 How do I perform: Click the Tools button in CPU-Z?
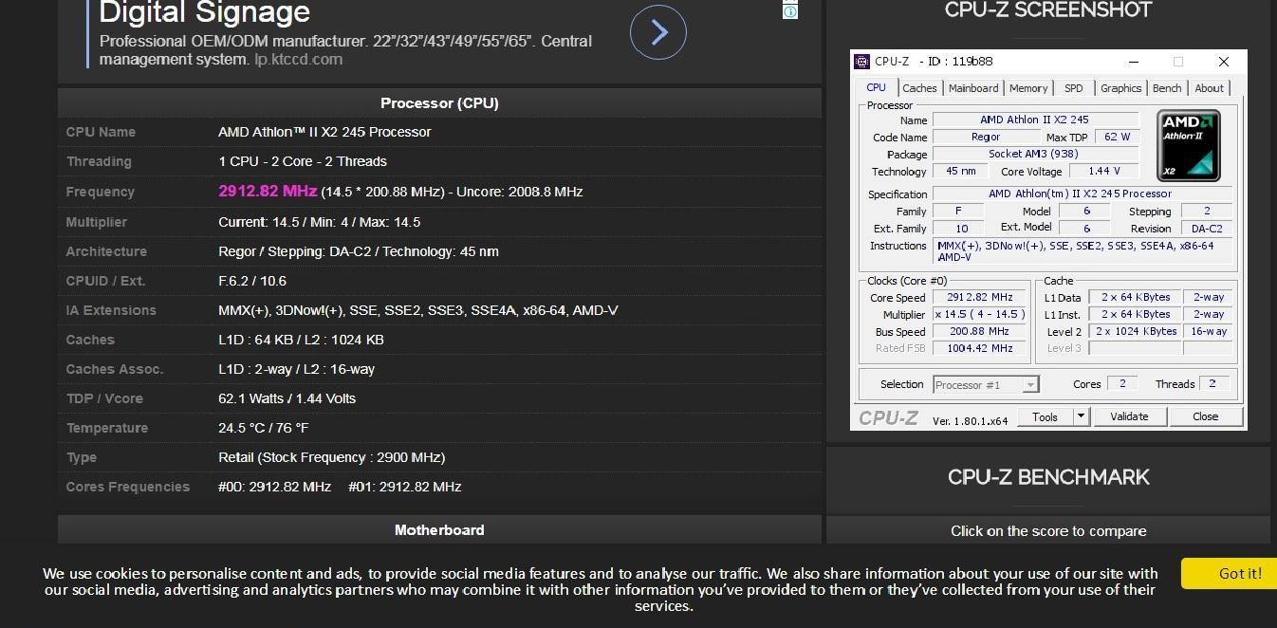(1046, 416)
